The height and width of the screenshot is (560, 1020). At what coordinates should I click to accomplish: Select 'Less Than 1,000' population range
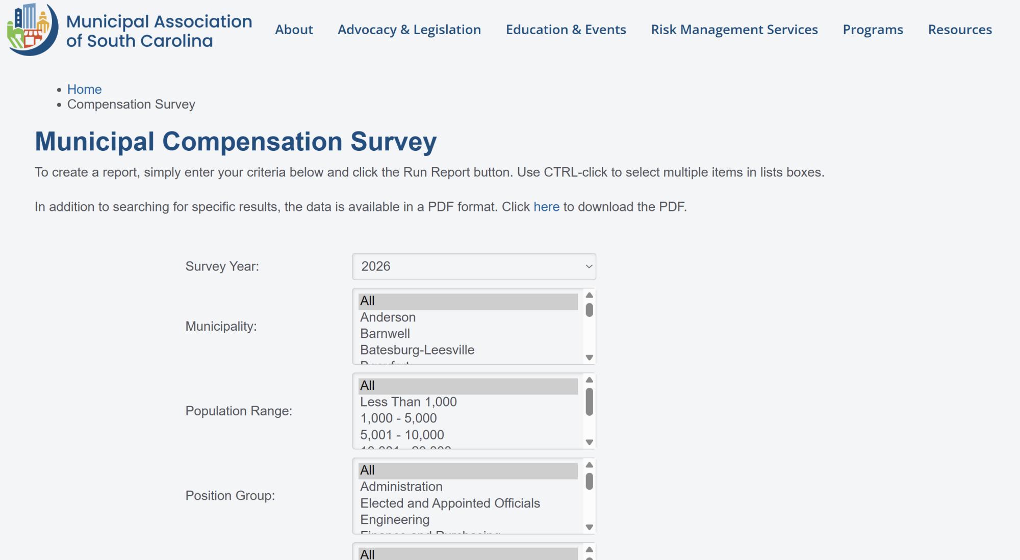[x=468, y=402]
